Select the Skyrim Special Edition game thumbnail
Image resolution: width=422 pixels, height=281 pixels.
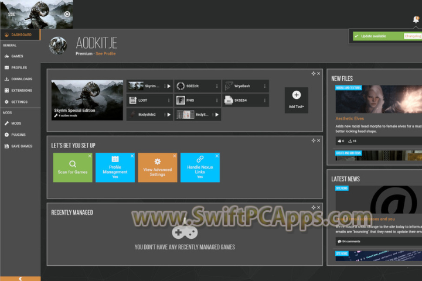(x=87, y=100)
